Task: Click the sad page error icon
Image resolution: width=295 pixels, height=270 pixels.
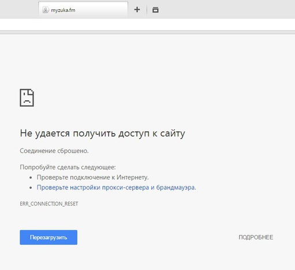Action: (27, 97)
